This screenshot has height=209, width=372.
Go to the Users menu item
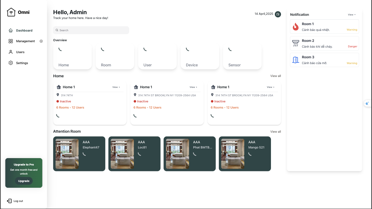click(x=20, y=52)
